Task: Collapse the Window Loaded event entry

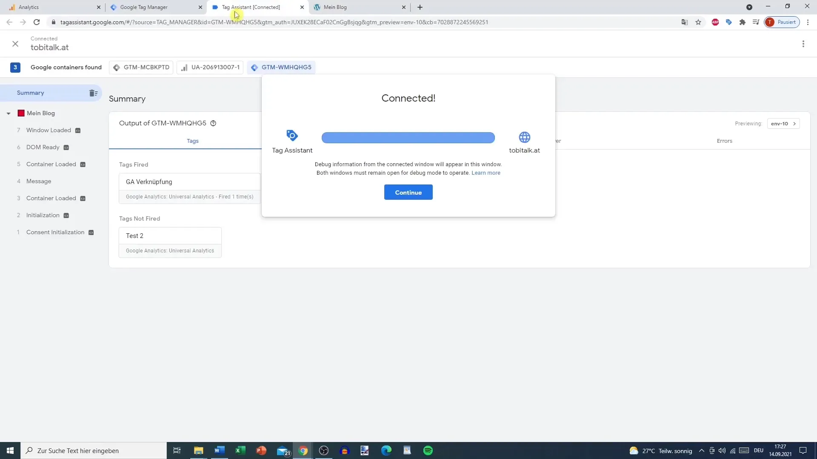Action: pos(8,113)
